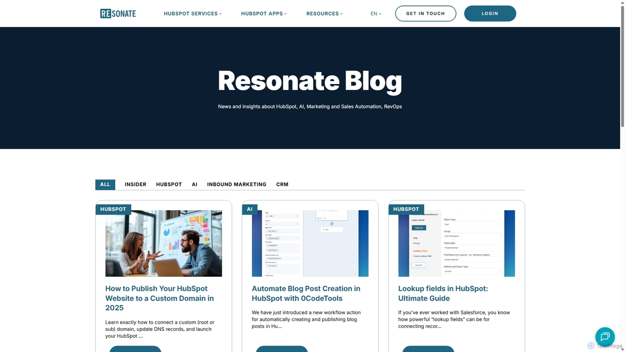Viewport: 625px width, 352px height.
Task: Click the AI tag on the middle card
Action: point(250,209)
